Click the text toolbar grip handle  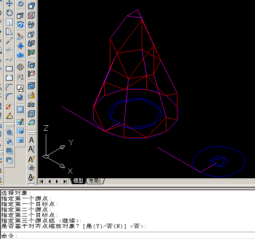pyautogui.click(x=31, y=133)
